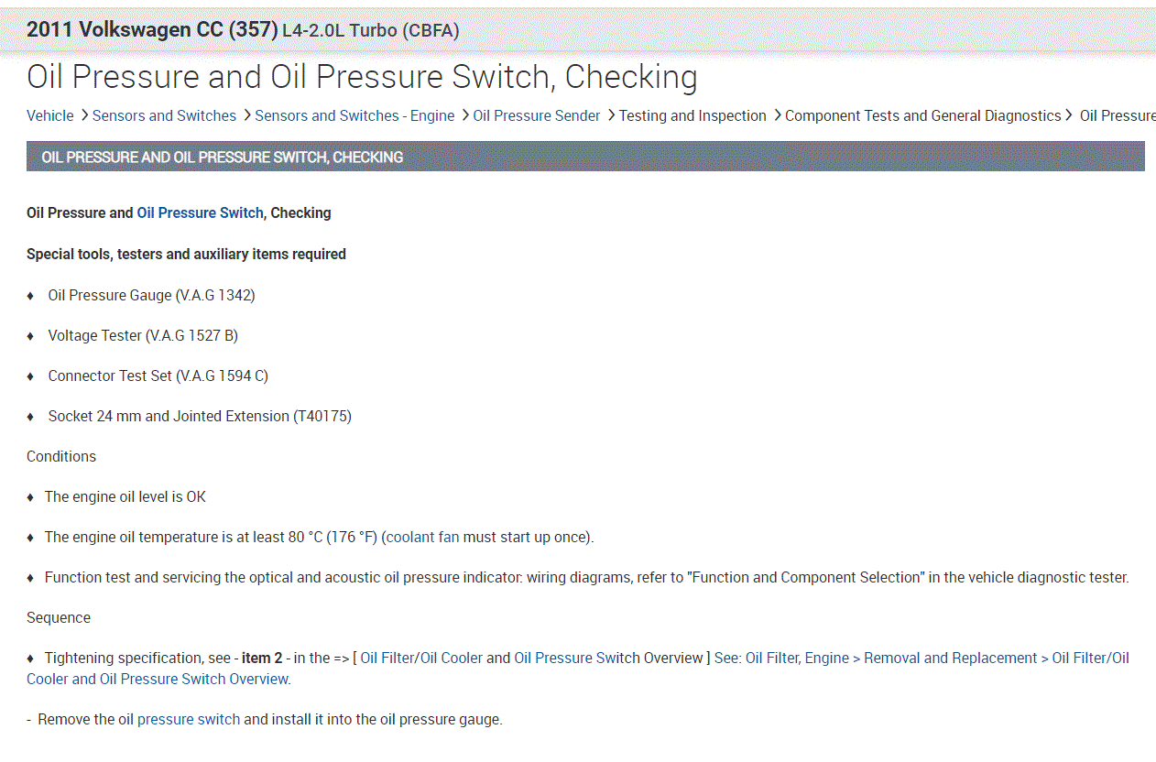Click chevron before Oil Pressure Sender breadcrumb
The image size is (1156, 762).
(x=464, y=115)
